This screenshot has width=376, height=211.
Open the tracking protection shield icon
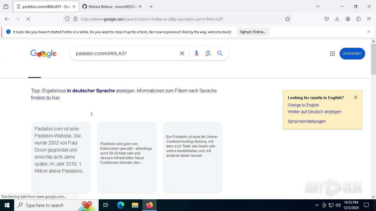coord(67,19)
